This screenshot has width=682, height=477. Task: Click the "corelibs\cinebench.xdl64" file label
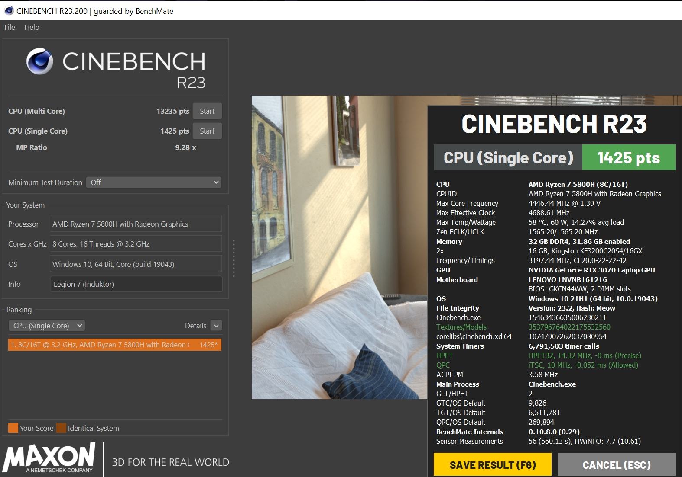pos(474,336)
